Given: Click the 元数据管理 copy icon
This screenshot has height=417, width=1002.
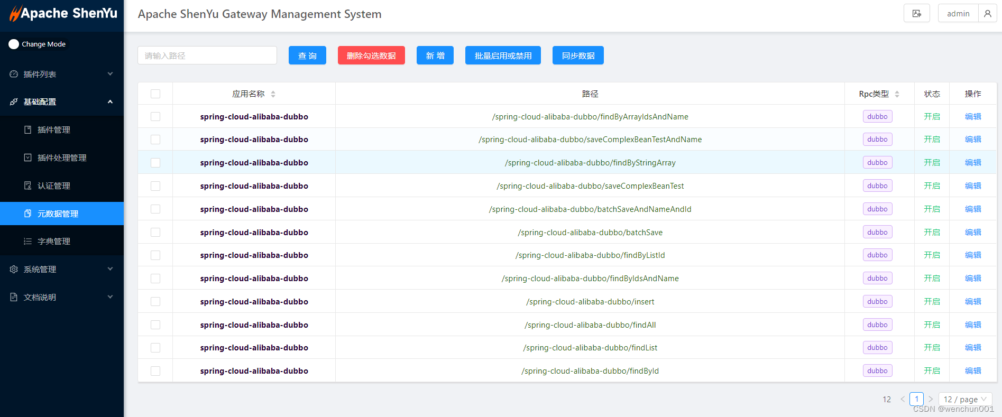Looking at the screenshot, I should click(28, 214).
